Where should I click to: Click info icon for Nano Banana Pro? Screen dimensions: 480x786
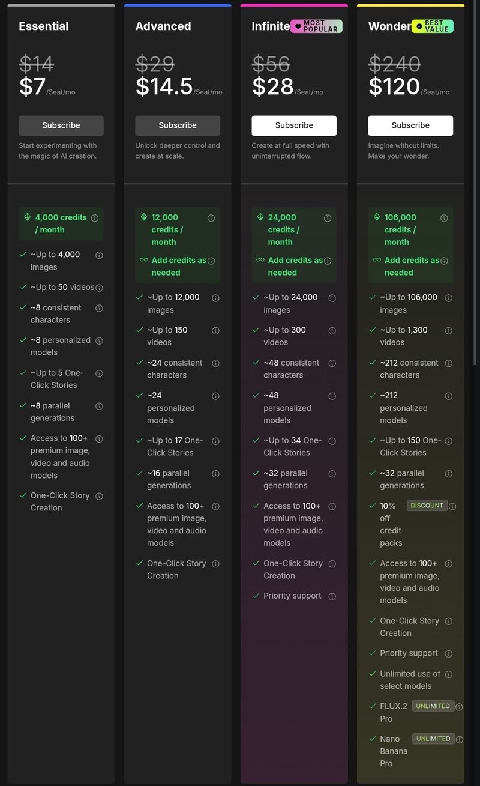click(459, 739)
